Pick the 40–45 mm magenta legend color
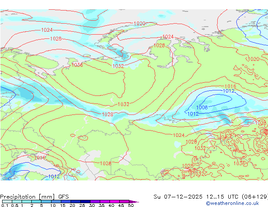Image resolution: width=268 pixels, height=207 pixels. (x=115, y=202)
